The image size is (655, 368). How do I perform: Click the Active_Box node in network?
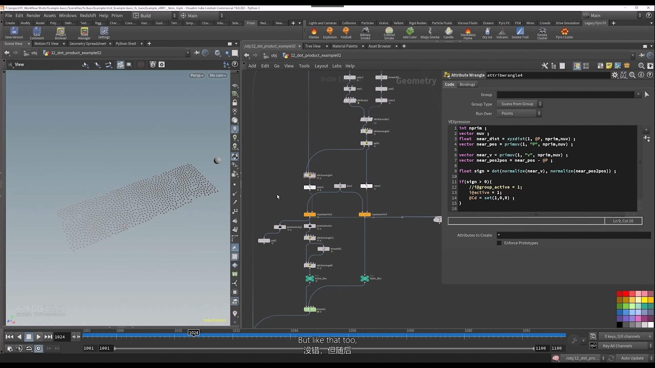click(310, 278)
